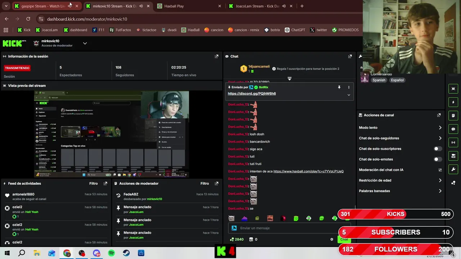Go back with browser back arrow
Viewport: 461px width, 259px height.
click(x=6, y=19)
